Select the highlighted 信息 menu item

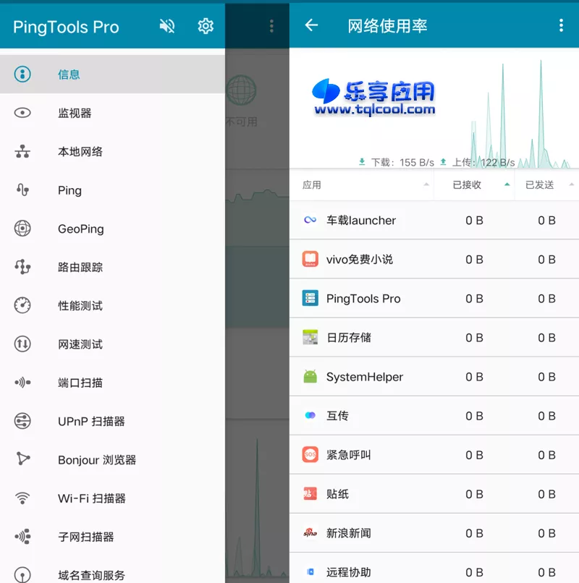[x=69, y=74]
